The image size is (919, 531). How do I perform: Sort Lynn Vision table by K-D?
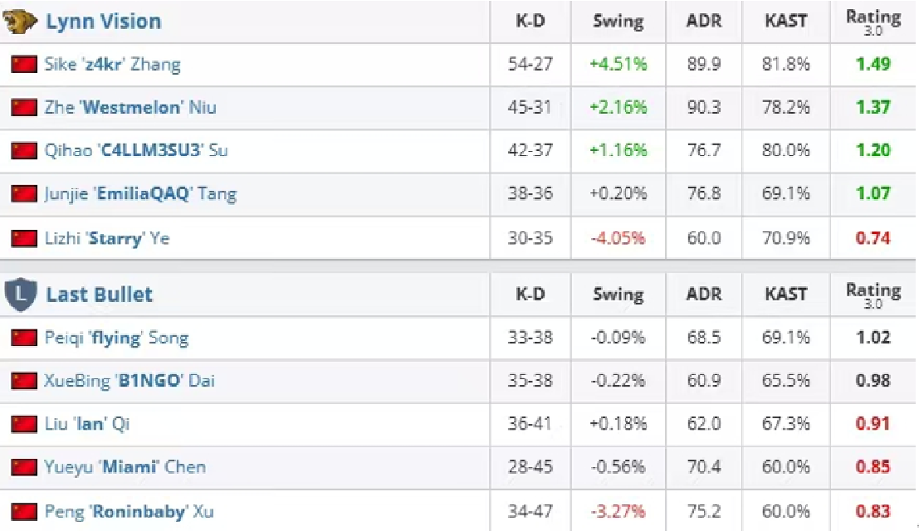(x=530, y=22)
